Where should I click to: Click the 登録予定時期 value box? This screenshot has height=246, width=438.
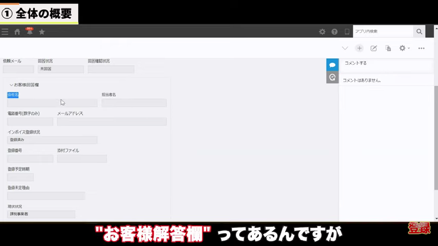pos(21,177)
